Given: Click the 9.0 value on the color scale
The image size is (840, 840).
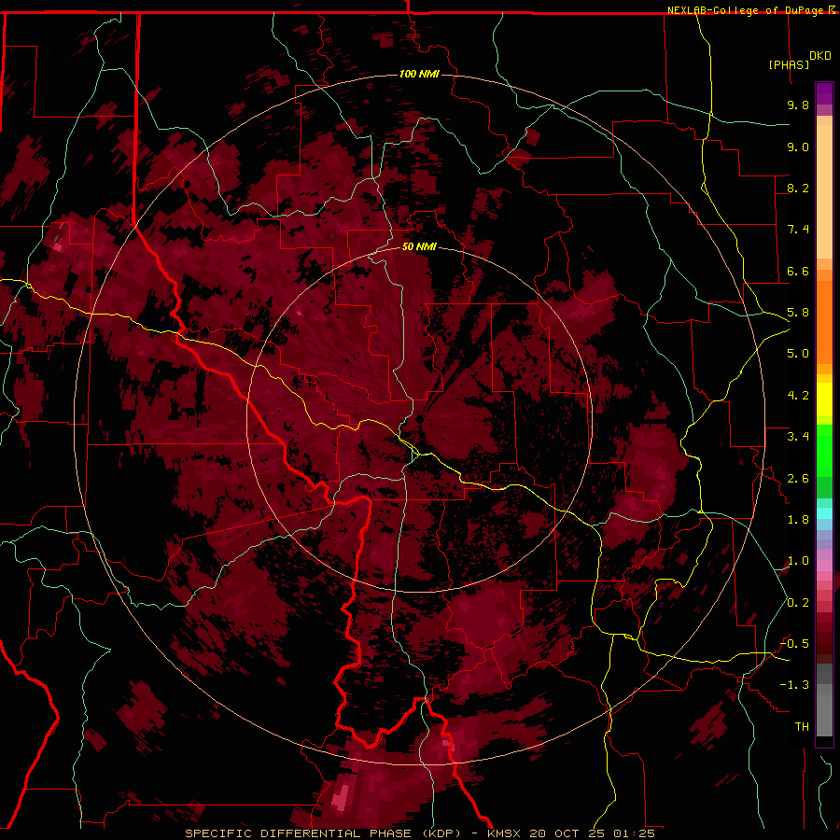Looking at the screenshot, I should pyautogui.click(x=798, y=147).
